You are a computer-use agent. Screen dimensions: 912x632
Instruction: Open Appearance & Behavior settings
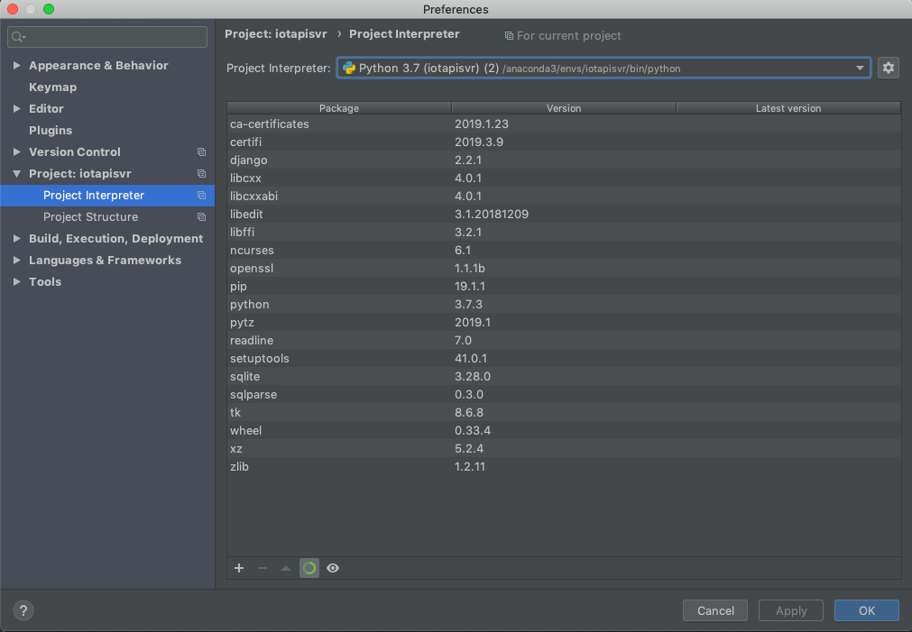(x=99, y=65)
